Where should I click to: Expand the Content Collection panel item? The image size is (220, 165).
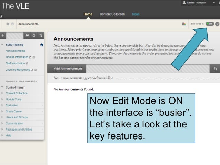(x=2, y=93)
